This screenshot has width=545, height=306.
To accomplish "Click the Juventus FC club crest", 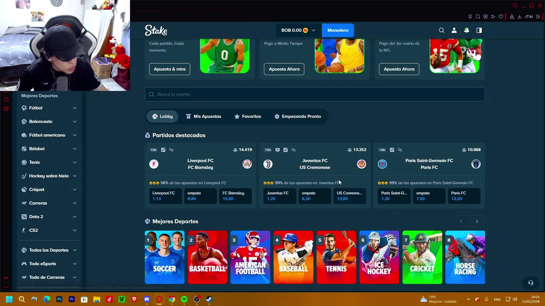I will 268,164.
